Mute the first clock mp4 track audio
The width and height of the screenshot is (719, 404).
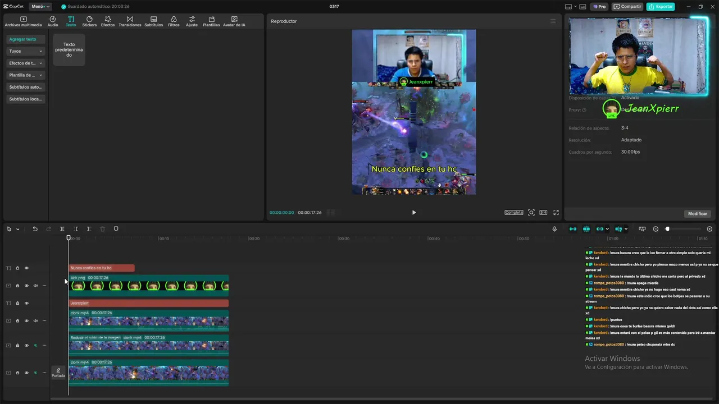pos(35,321)
